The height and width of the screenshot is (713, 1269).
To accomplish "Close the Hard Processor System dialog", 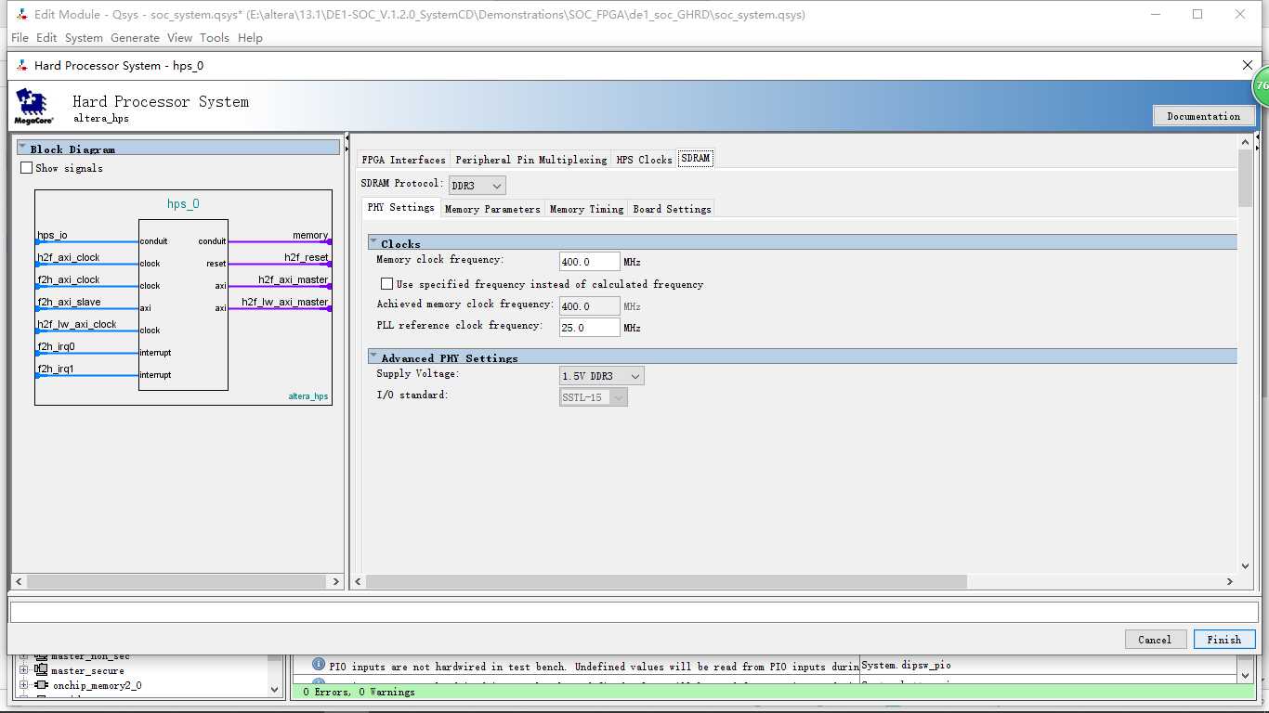I will click(1248, 65).
